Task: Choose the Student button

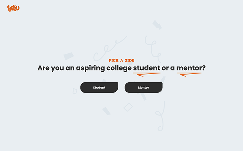Action: coord(99,88)
